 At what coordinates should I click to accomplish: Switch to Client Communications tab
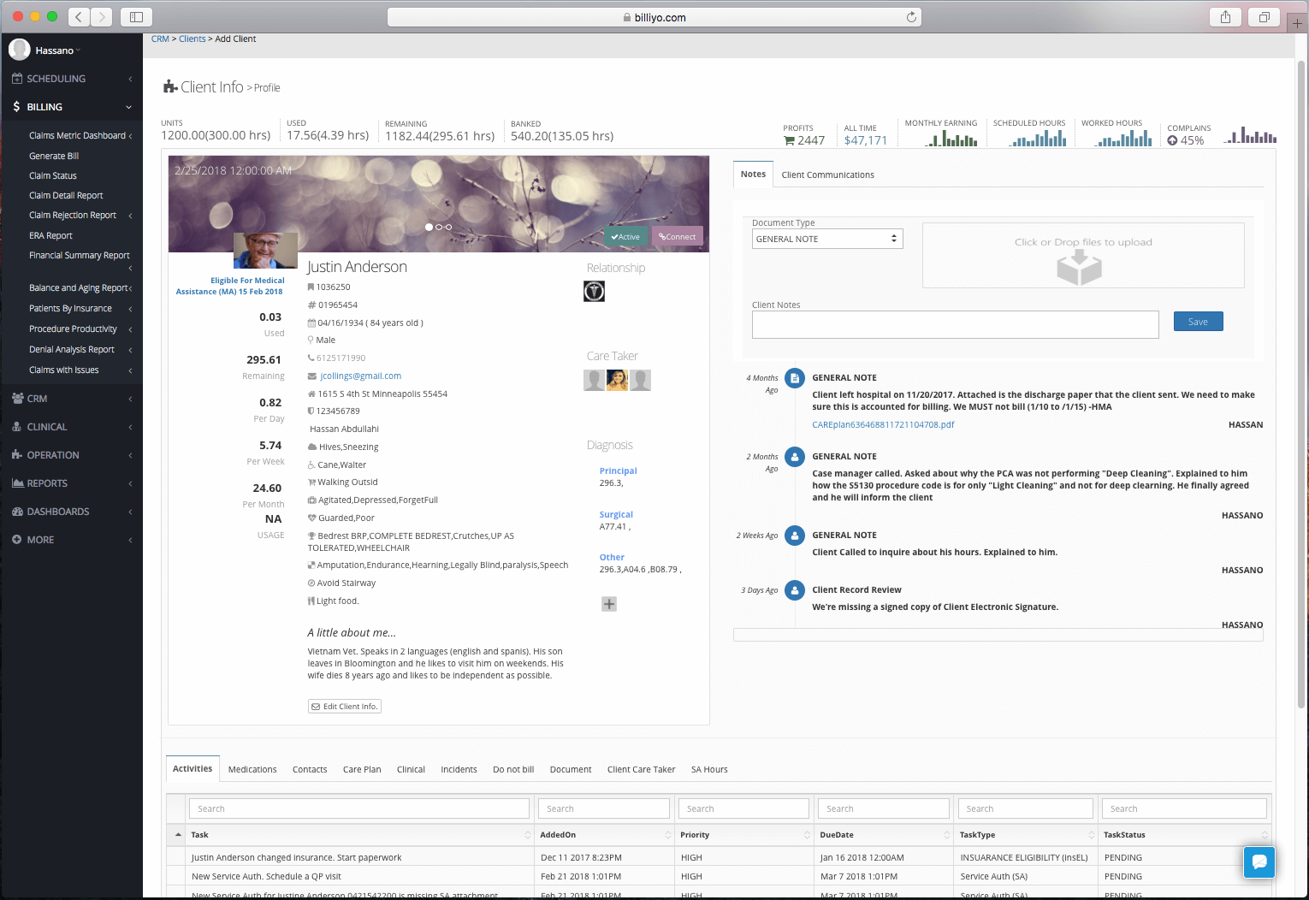[827, 175]
